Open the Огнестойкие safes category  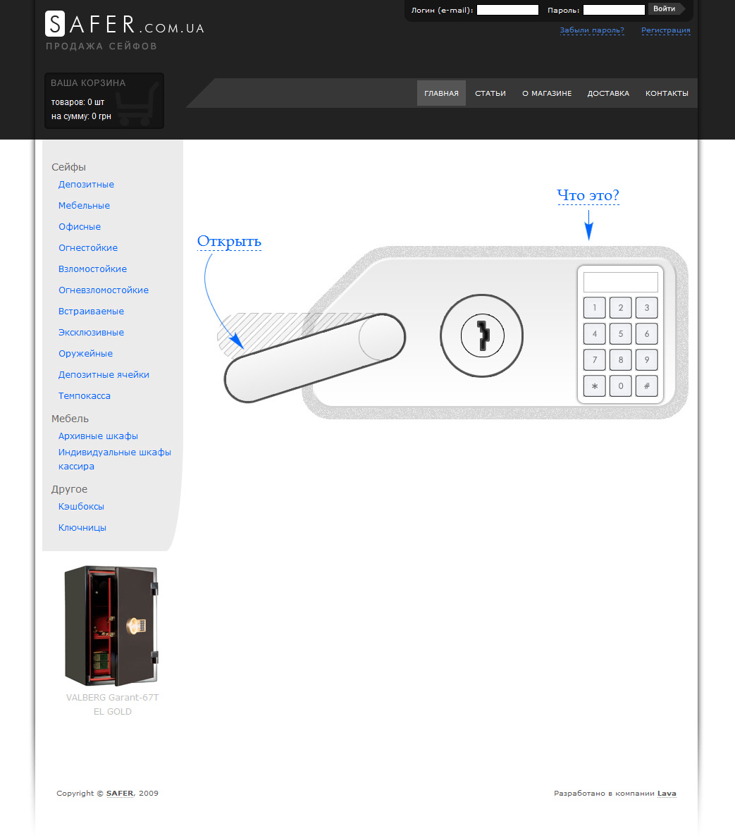[88, 247]
